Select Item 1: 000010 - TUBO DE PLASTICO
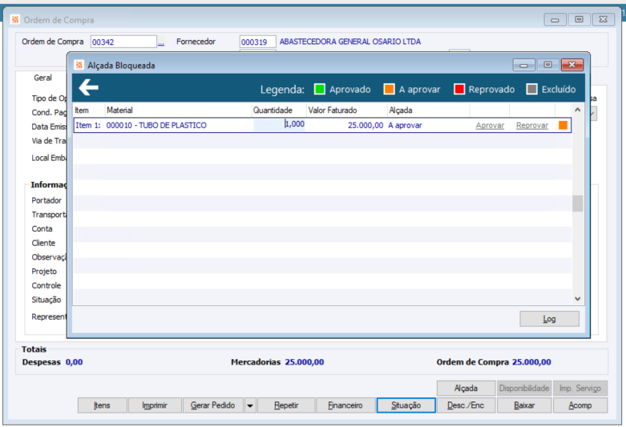 (322, 125)
